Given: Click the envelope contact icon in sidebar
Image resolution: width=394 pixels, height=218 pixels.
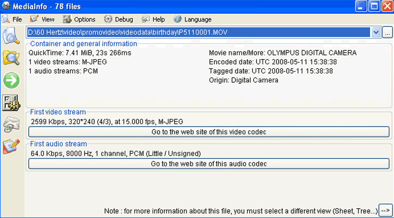Looking at the screenshot, I should (x=11, y=124).
